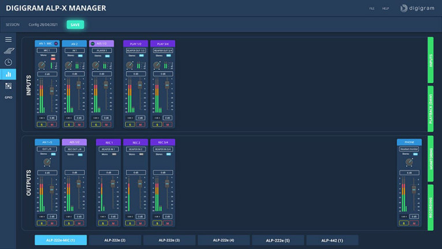Toggle the MONITORING side panel button
442x249 pixels.
[430, 159]
